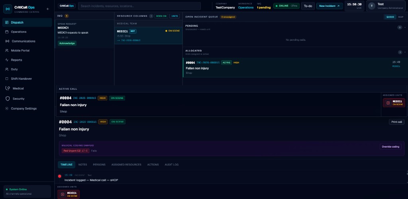Click the search incidents input field
The height and width of the screenshot is (199, 408).
(x=139, y=6)
